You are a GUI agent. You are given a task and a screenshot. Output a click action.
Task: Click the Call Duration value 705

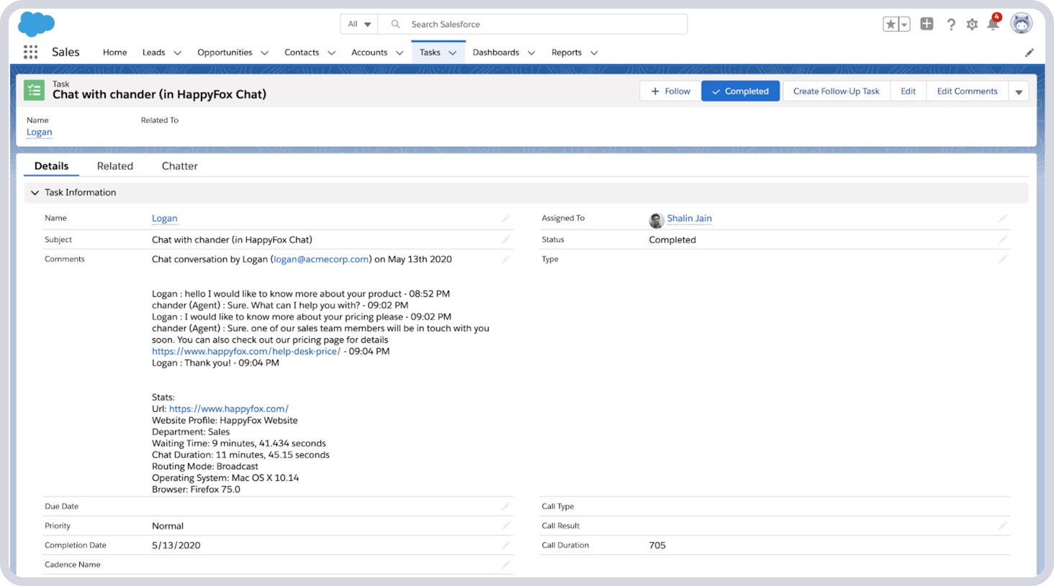coord(657,546)
